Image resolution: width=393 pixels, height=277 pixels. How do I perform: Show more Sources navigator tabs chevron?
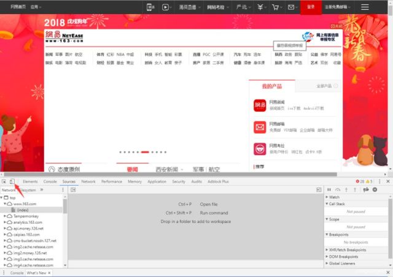pos(42,190)
